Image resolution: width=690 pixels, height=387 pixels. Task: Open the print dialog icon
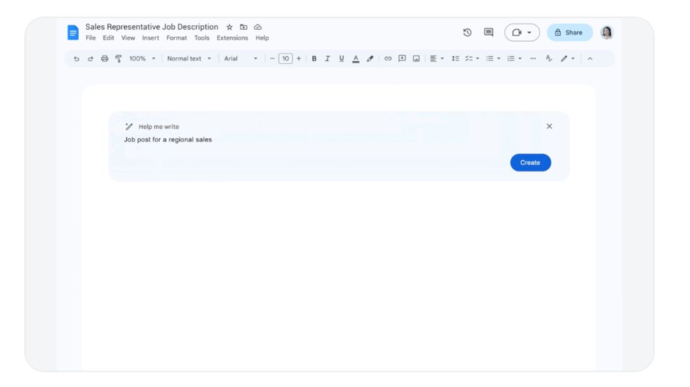[104, 58]
